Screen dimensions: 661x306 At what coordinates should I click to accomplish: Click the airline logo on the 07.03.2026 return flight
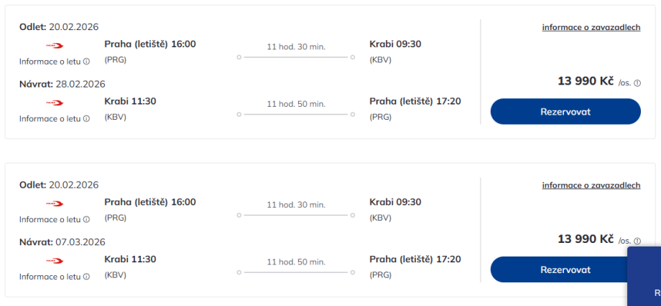55,261
